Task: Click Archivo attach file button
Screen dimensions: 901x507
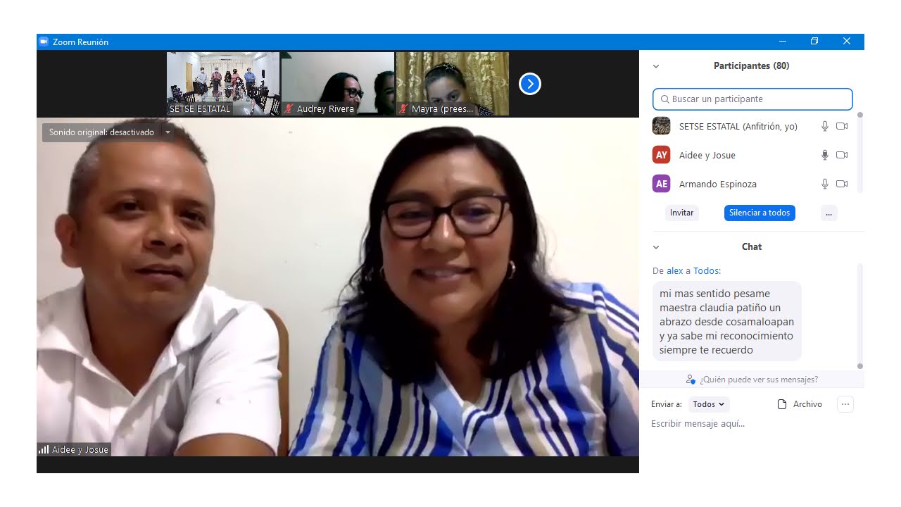Action: coord(800,404)
